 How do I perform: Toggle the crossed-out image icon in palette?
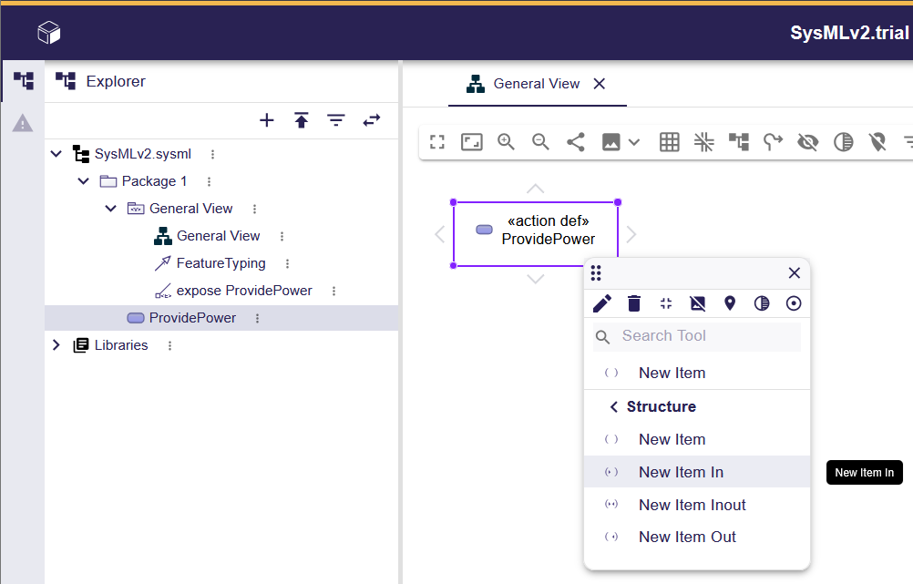698,303
